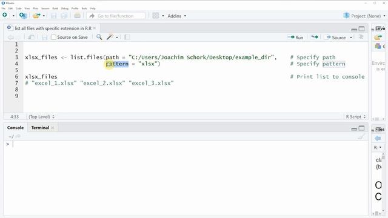The image size is (388, 218).
Task: Select the Environment tab
Action: [x=380, y=28]
